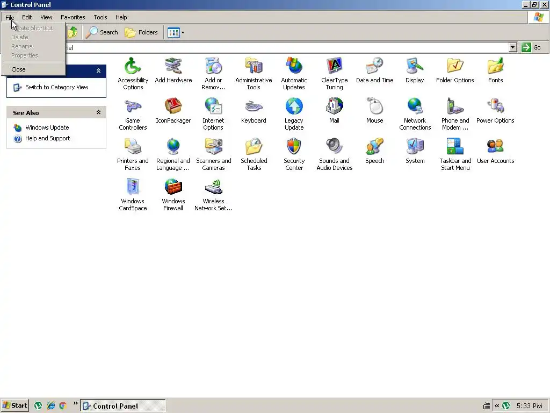The height and width of the screenshot is (413, 550).
Task: Select the Security Center shield icon
Action: pyautogui.click(x=294, y=147)
